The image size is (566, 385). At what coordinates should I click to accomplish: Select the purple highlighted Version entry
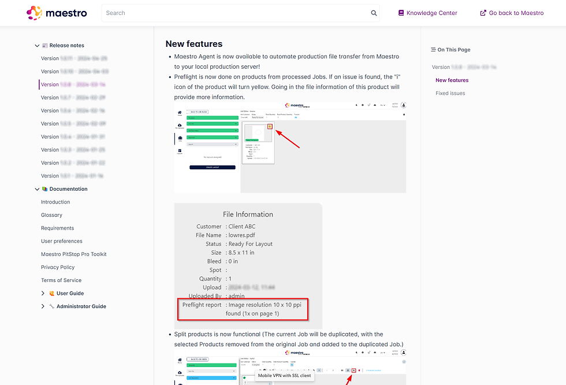click(73, 84)
